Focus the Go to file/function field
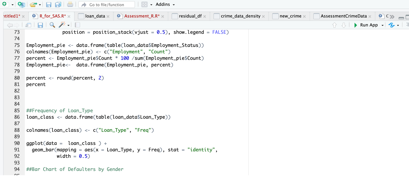This screenshot has height=176, width=409. 107,5
